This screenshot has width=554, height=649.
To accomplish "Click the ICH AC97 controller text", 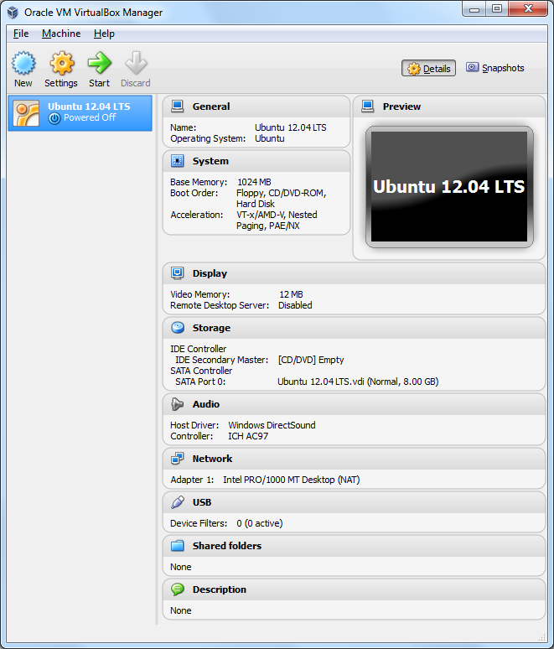I will [x=248, y=436].
